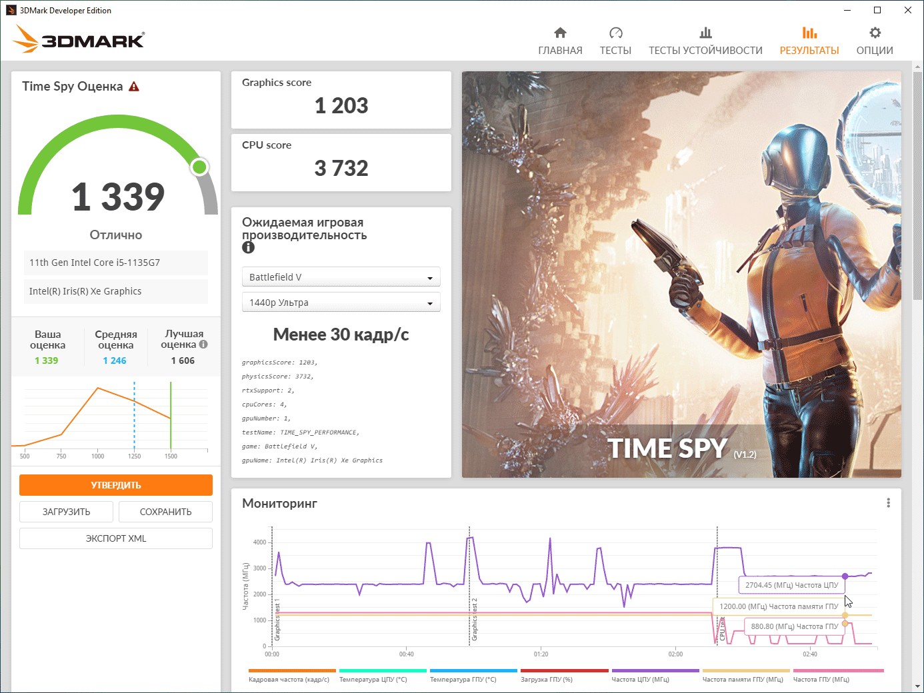Click the green your-score line in the distribution chart
Viewport: 924px width, 693px height.
[x=171, y=416]
